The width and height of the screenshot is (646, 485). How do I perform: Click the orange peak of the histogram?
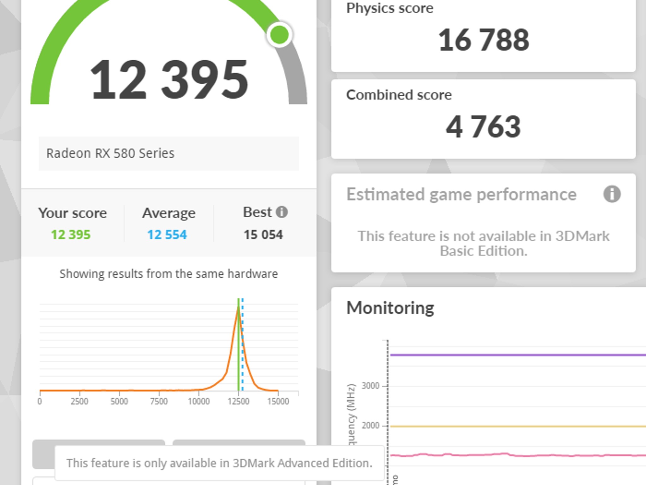(238, 306)
